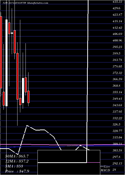Select the 400.96 price axis label

[117, 40]
